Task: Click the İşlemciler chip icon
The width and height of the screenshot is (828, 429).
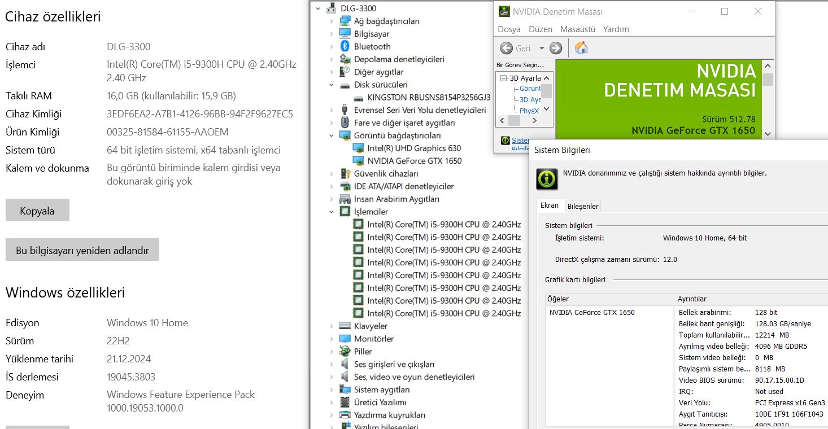Action: coord(345,212)
